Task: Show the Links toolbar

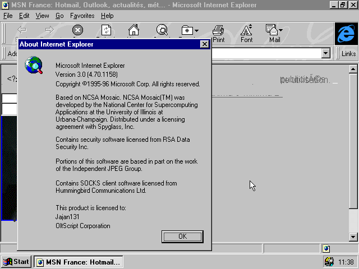Action: tap(348, 54)
